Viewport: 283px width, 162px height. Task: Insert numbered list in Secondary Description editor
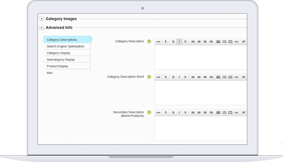tap(199, 113)
